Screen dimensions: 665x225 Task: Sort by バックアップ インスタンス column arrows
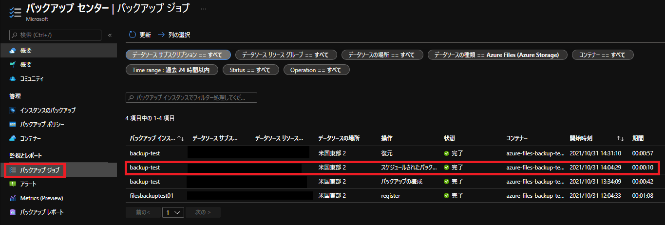[x=181, y=139]
